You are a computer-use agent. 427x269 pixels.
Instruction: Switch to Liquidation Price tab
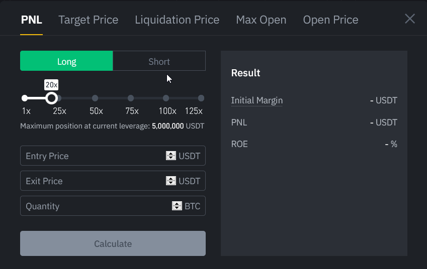point(177,20)
